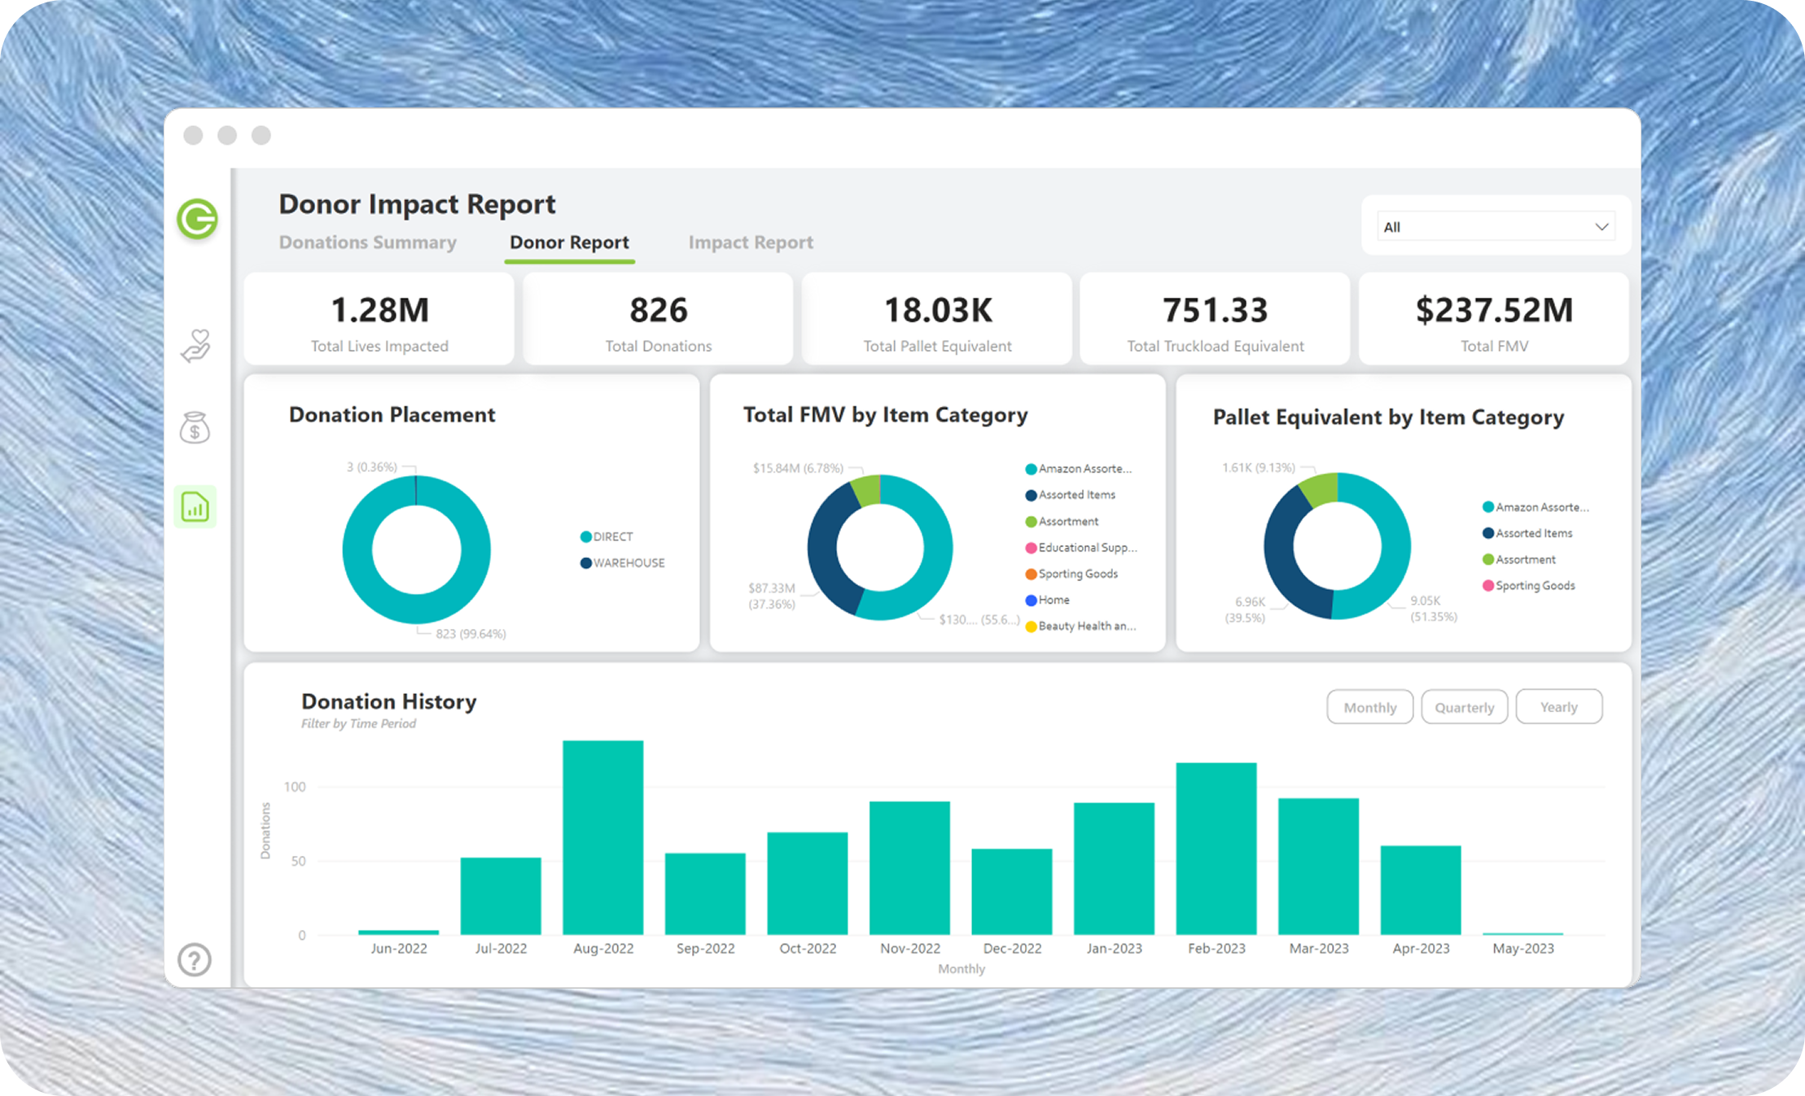Open the help question mark icon
This screenshot has width=1805, height=1096.
pyautogui.click(x=195, y=960)
